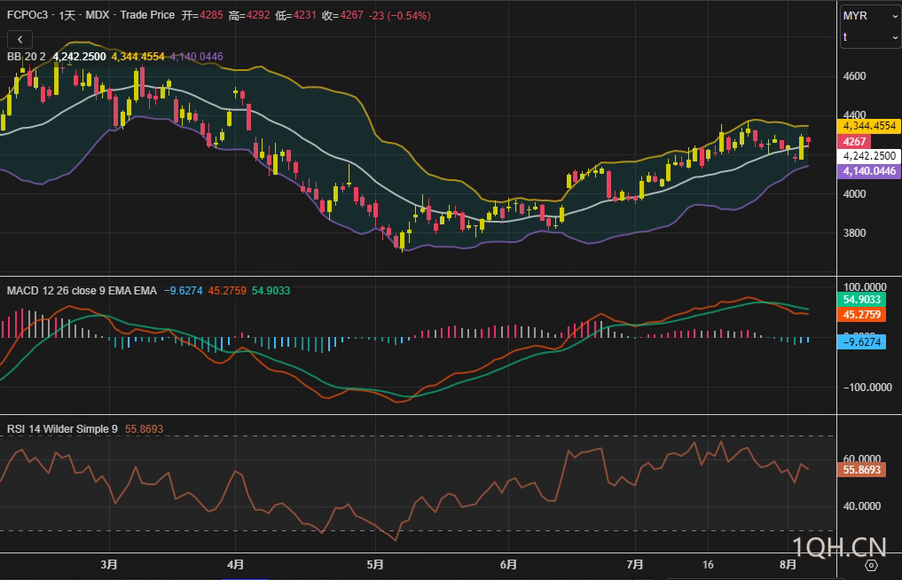Click the red 4267 last price tag

coord(856,142)
